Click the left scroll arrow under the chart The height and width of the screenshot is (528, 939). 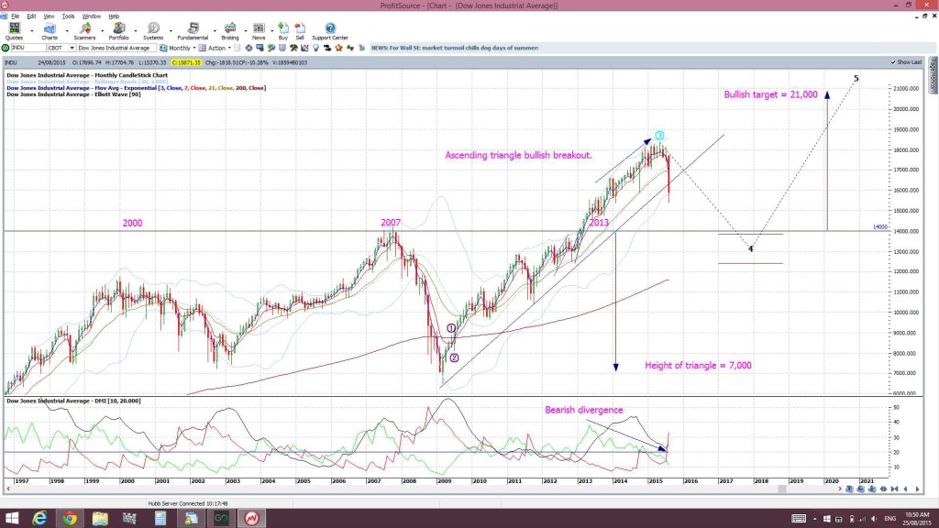8,489
